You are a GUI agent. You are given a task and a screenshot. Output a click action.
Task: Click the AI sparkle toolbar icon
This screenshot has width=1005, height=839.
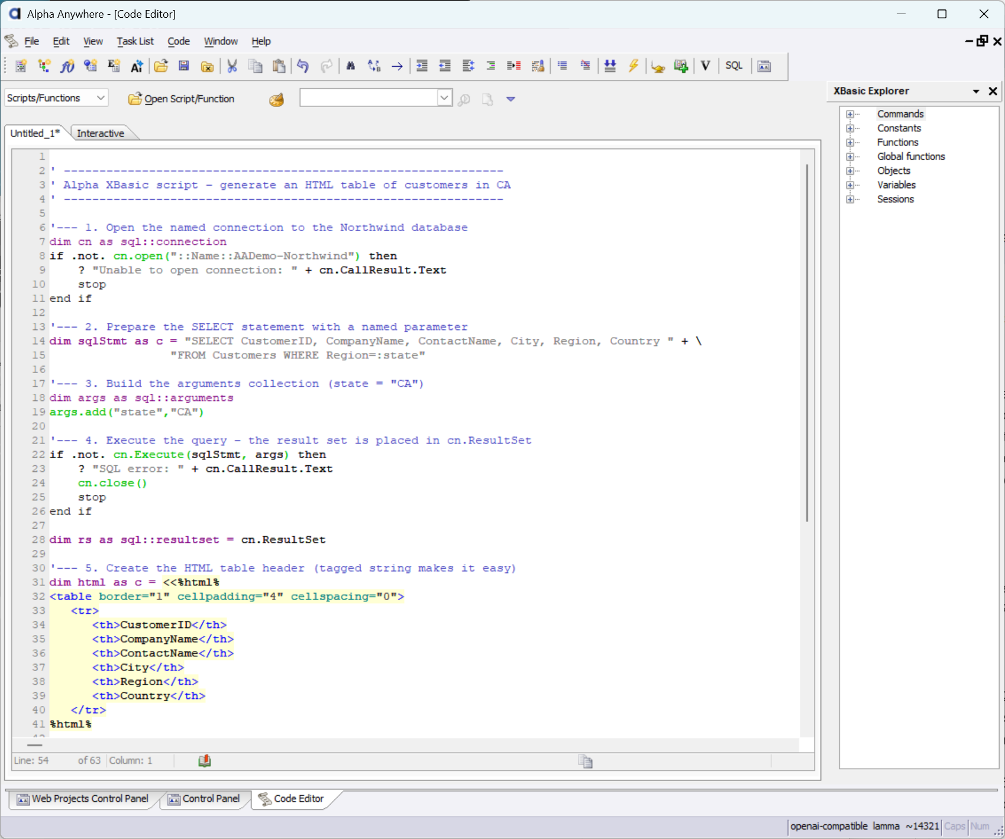pos(137,66)
